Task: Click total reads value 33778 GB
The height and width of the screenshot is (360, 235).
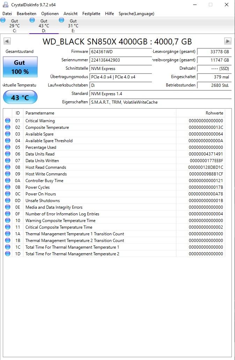Action: click(x=214, y=52)
